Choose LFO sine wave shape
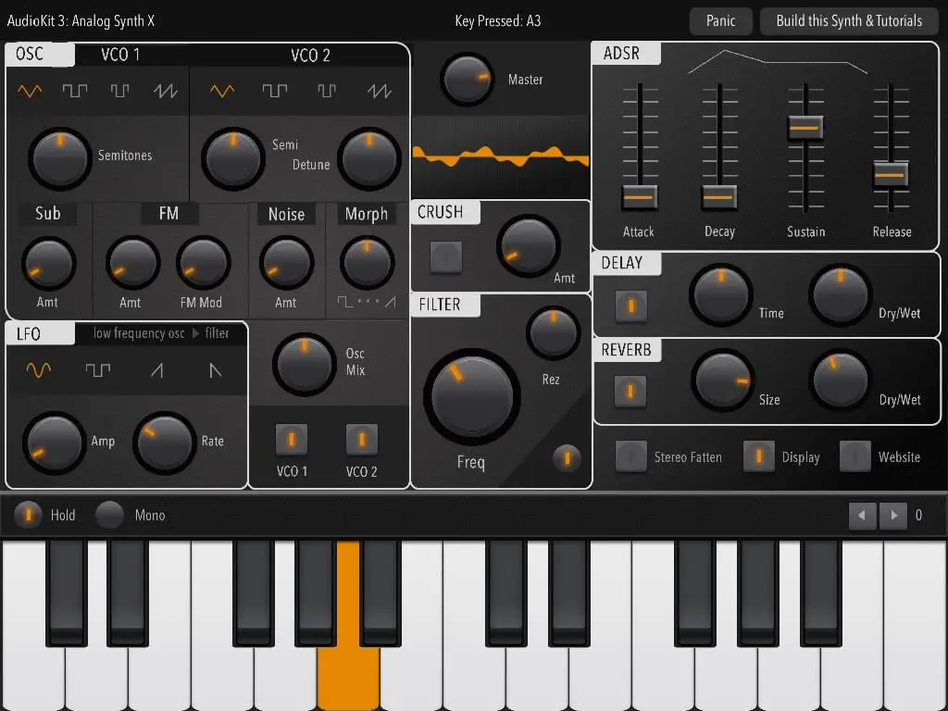The width and height of the screenshot is (948, 711). click(x=39, y=369)
